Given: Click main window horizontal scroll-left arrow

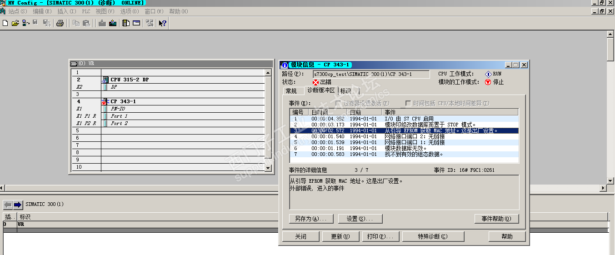Looking at the screenshot, I should click(x=2, y=188).
